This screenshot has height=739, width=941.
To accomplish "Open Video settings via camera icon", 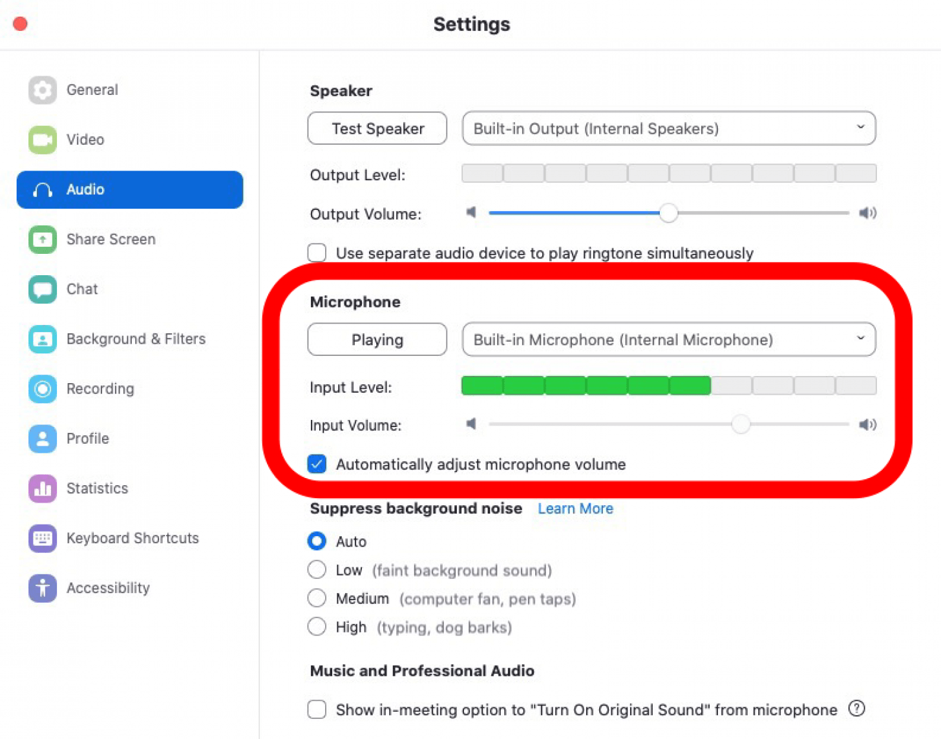I will tap(43, 140).
